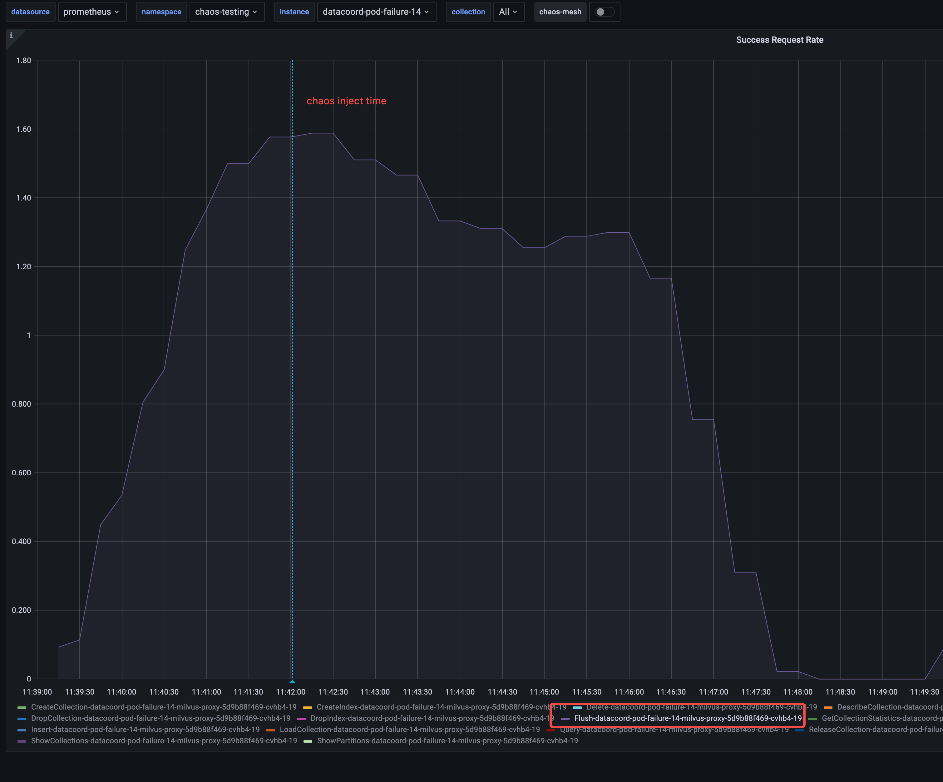The image size is (943, 782).
Task: Click the DropCollection legend color icon
Action: click(22, 719)
